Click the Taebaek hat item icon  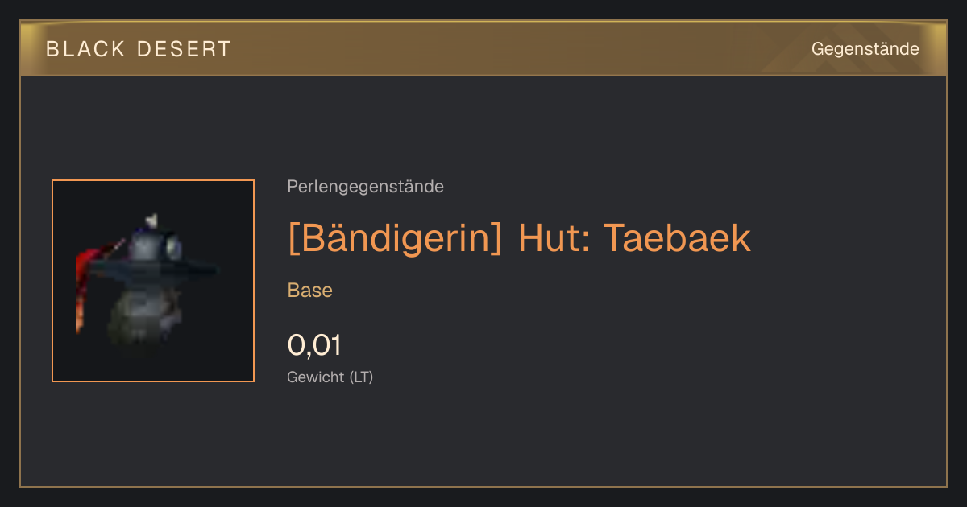[153, 281]
